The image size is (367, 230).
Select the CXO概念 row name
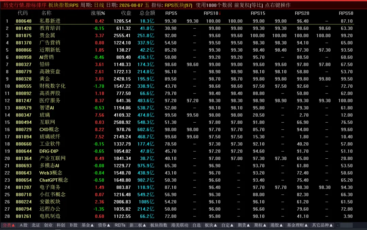tap(49, 130)
